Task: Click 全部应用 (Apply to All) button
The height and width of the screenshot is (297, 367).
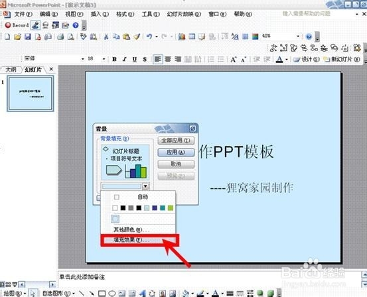Action: [x=176, y=141]
